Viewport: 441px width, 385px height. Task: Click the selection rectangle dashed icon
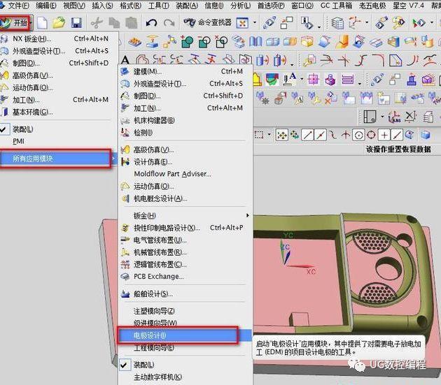(x=259, y=135)
